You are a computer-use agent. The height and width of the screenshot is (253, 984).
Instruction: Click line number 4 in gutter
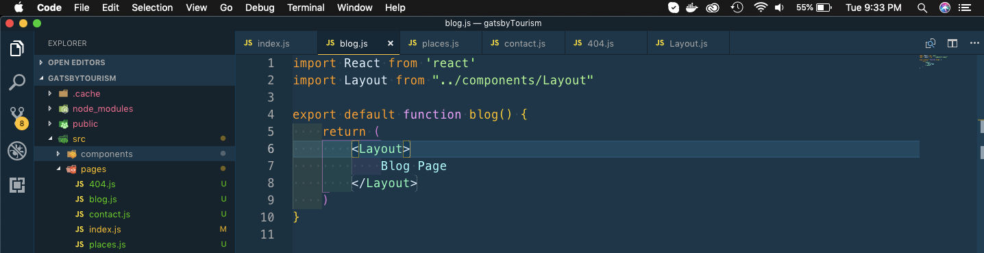[271, 115]
